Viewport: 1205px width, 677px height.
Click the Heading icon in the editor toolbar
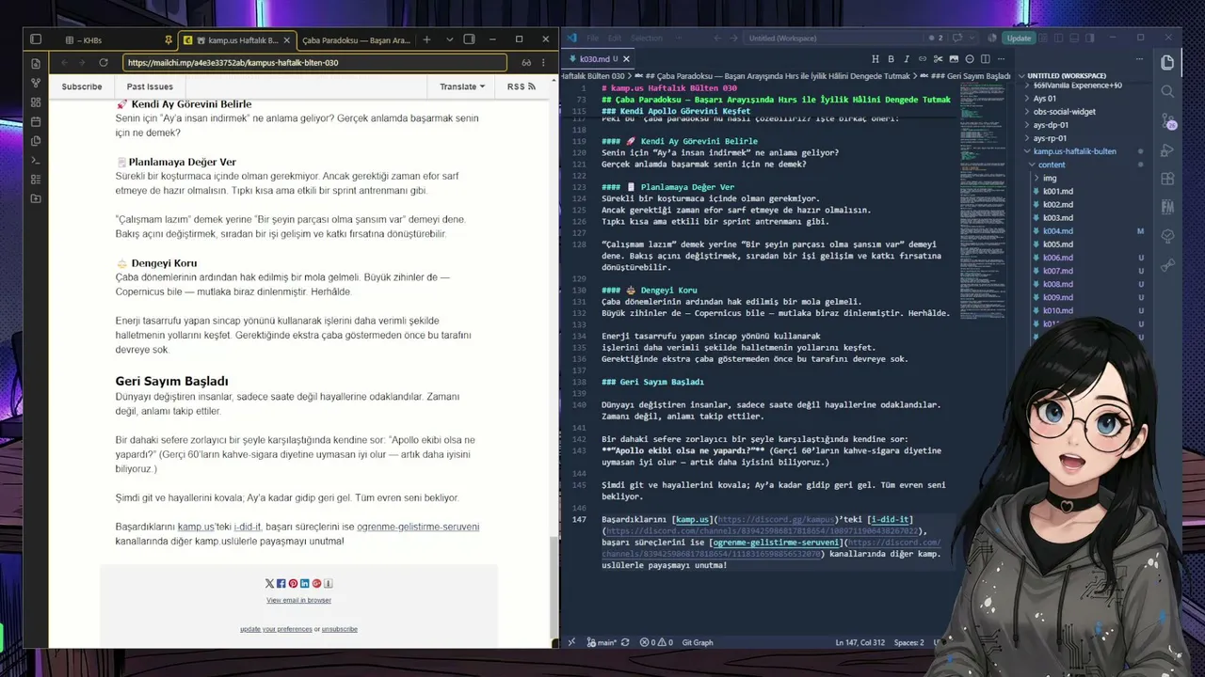pos(876,59)
